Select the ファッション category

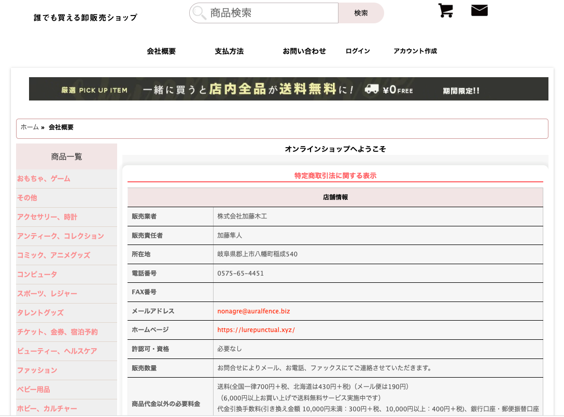pyautogui.click(x=37, y=370)
